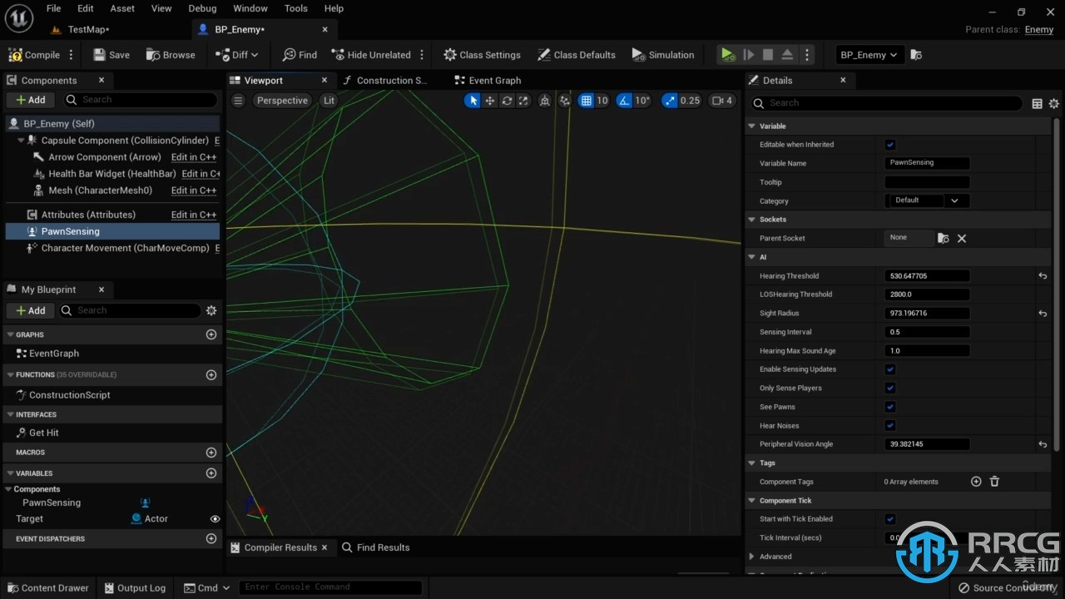This screenshot has width=1065, height=599.
Task: Reset Sight Radius to default
Action: tap(1043, 314)
